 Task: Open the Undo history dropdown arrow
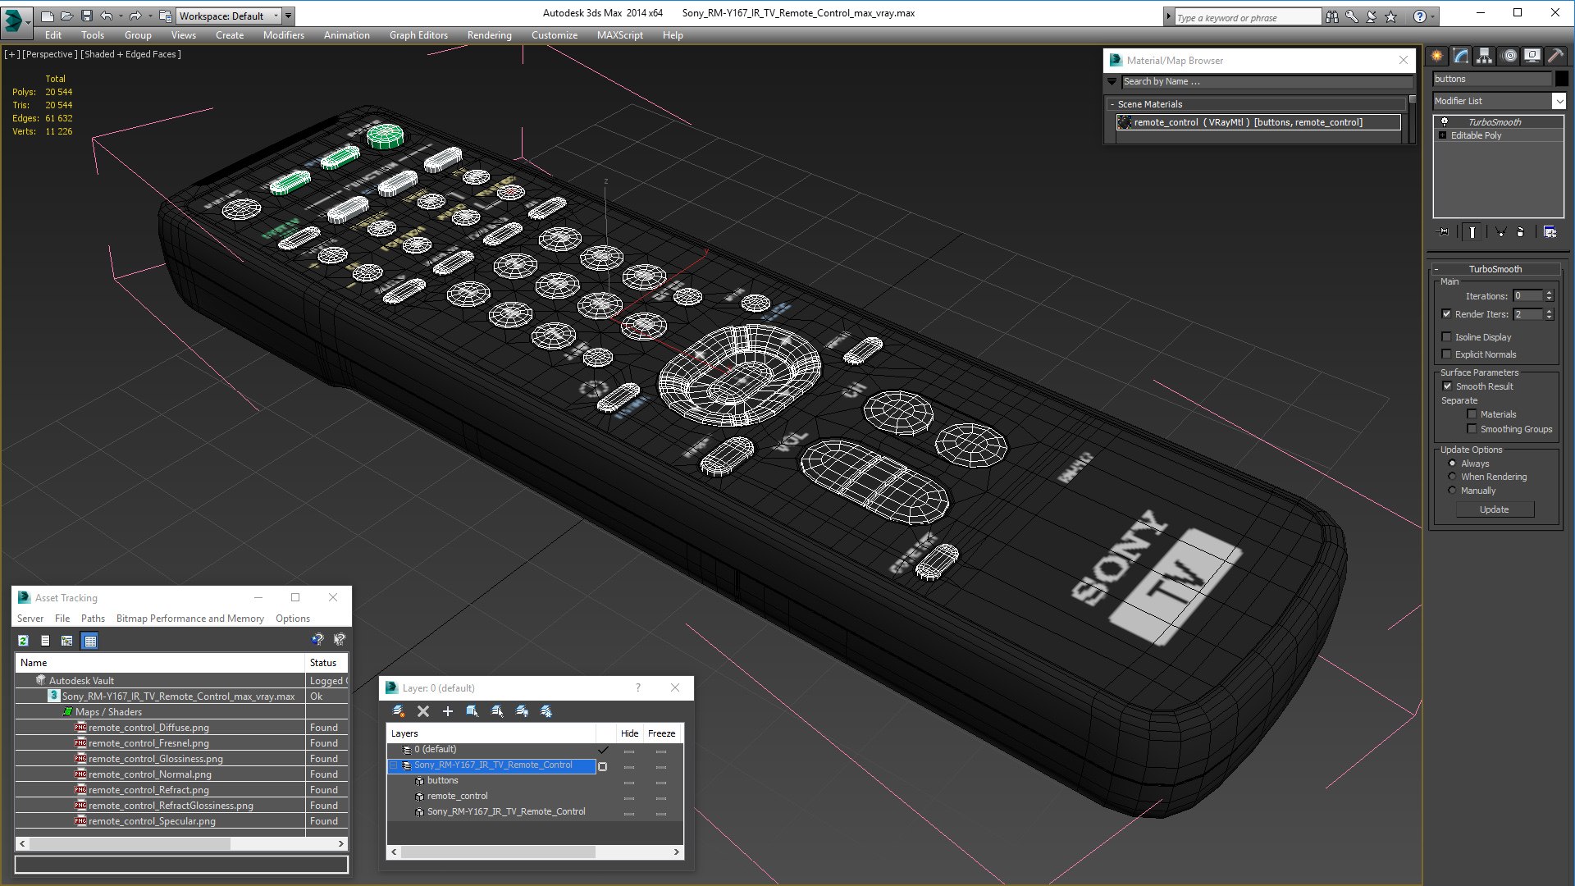point(120,16)
